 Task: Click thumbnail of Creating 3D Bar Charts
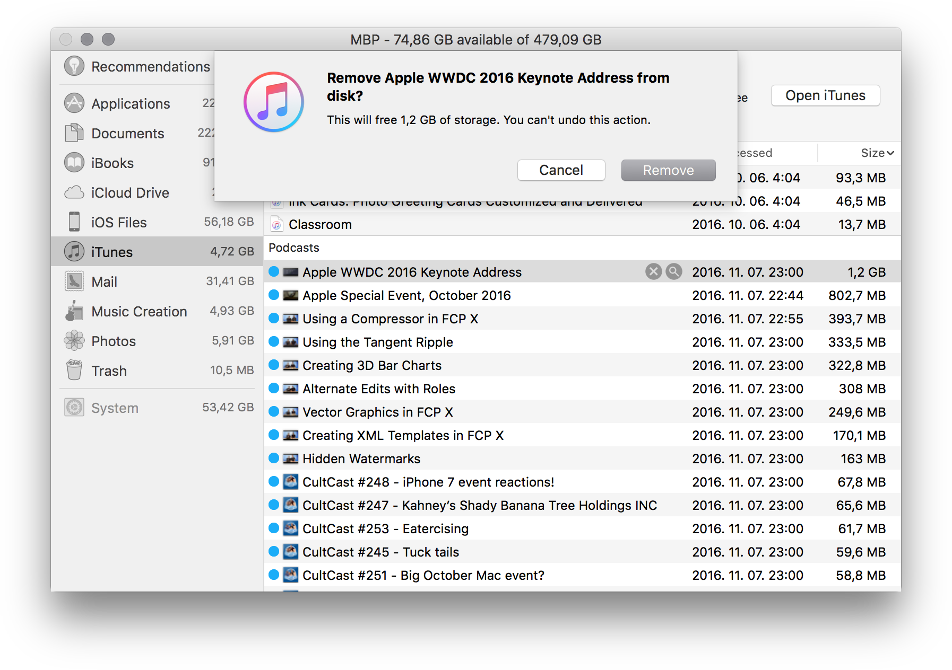[x=290, y=365]
